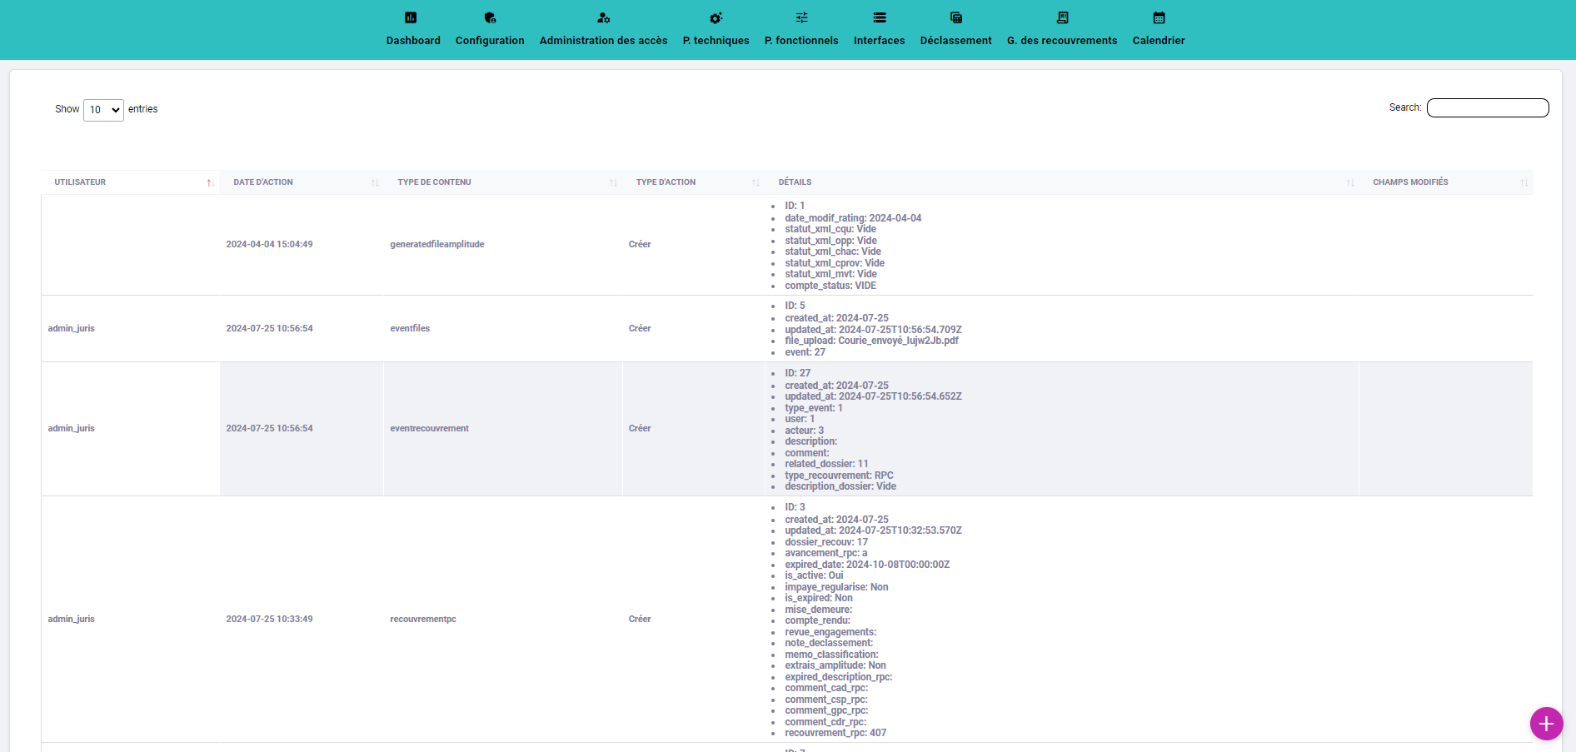1576x752 pixels.
Task: Open the Interfaces menu label
Action: click(879, 40)
